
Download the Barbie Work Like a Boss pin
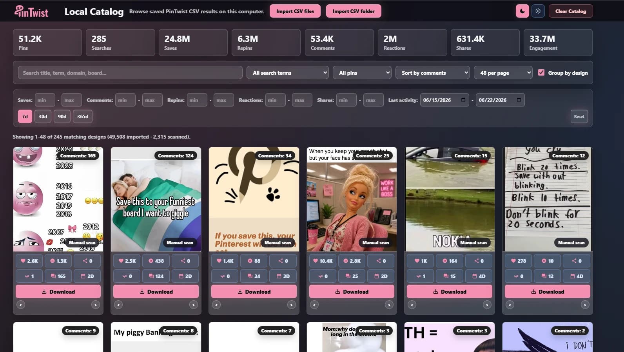(352, 292)
